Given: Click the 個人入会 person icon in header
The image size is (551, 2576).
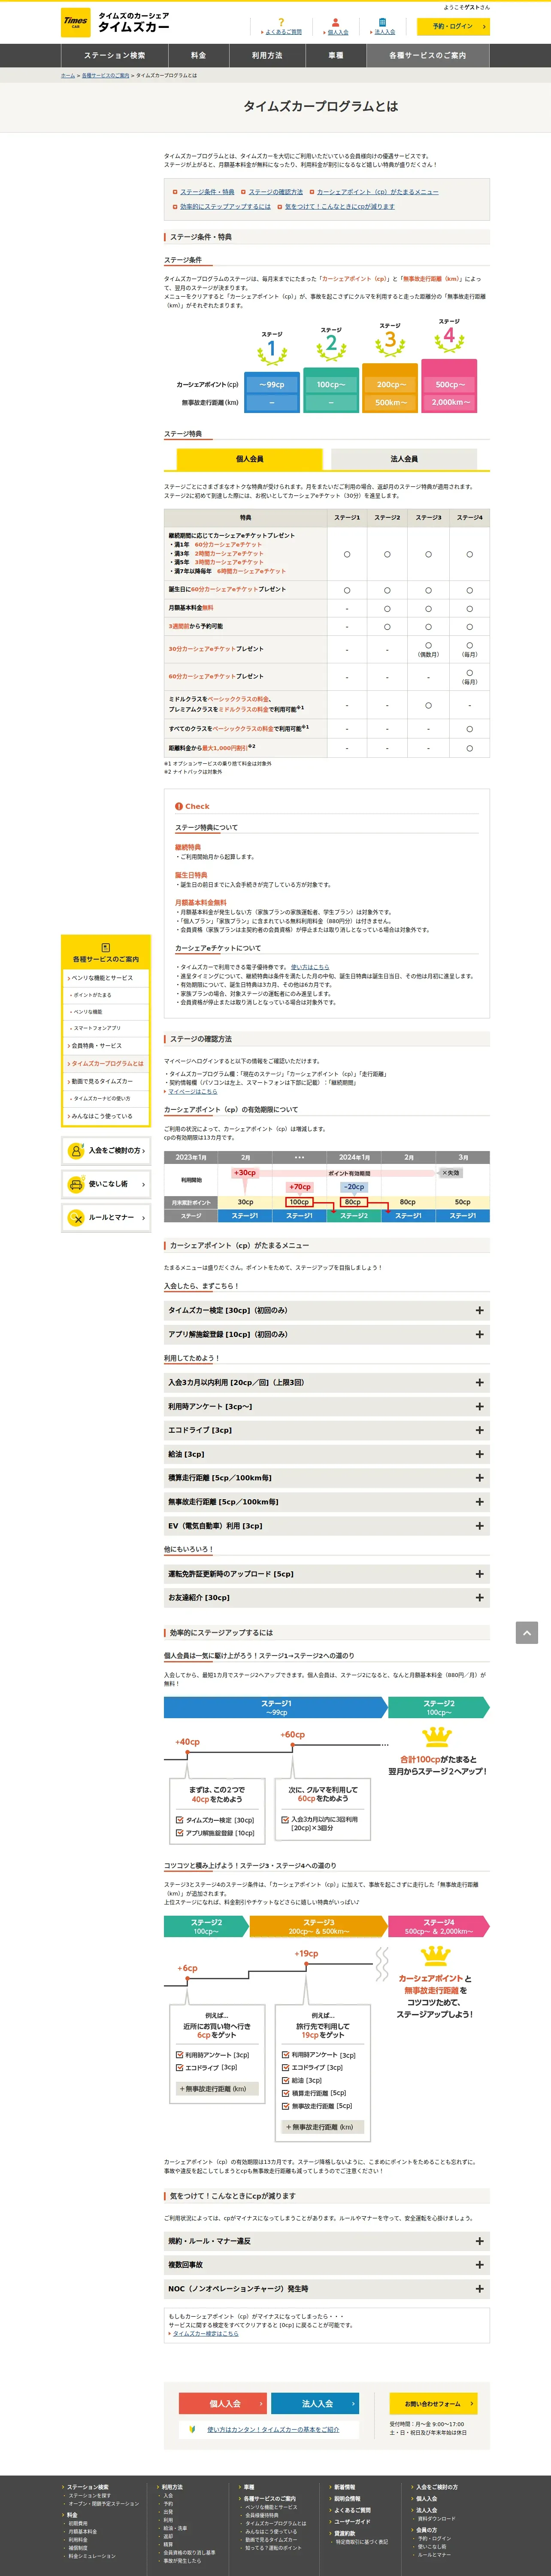Looking at the screenshot, I should pos(335,22).
